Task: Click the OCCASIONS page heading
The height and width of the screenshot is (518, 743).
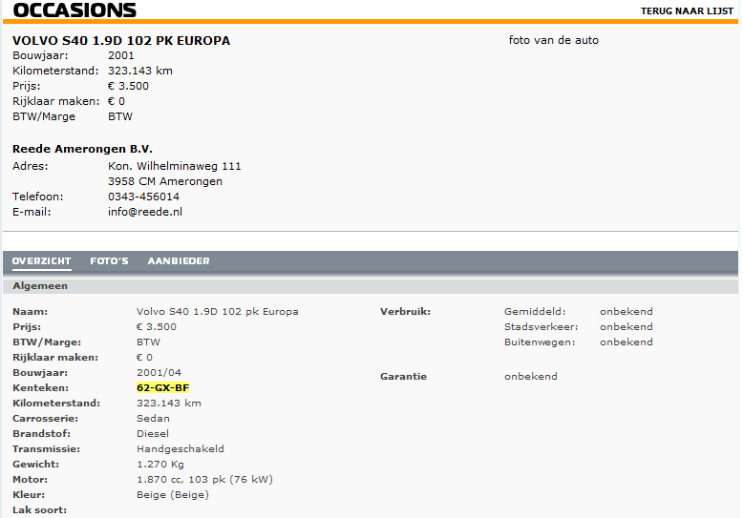Action: pos(74,10)
